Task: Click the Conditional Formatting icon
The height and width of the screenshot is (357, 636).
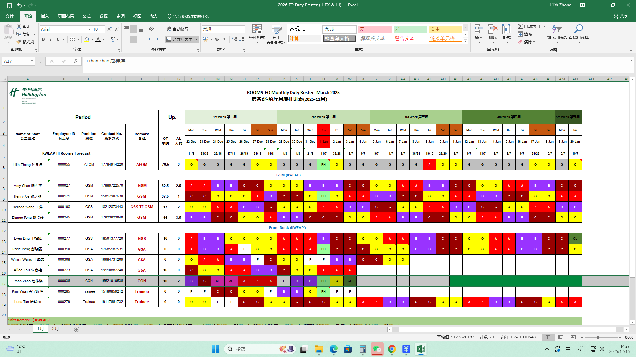Action: [x=257, y=30]
